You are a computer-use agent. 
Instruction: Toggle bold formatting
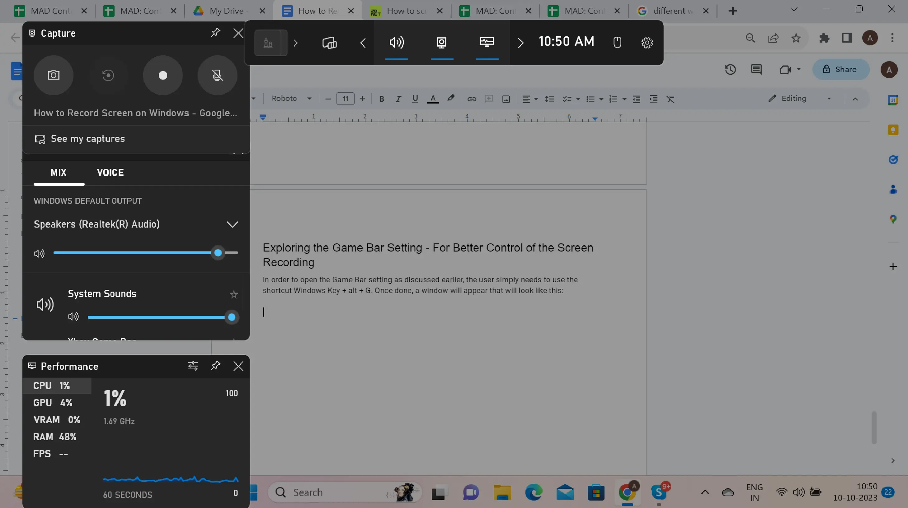click(x=381, y=99)
